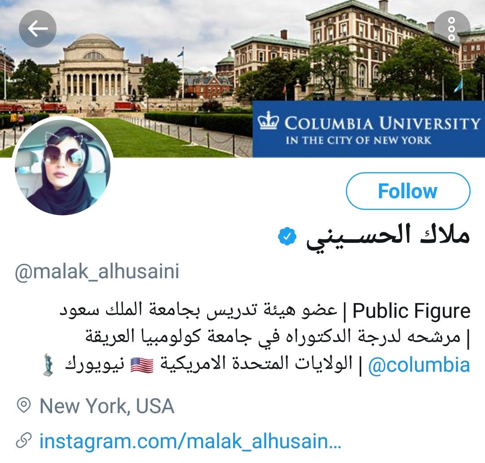Open the @columbia mention link

coord(419,365)
